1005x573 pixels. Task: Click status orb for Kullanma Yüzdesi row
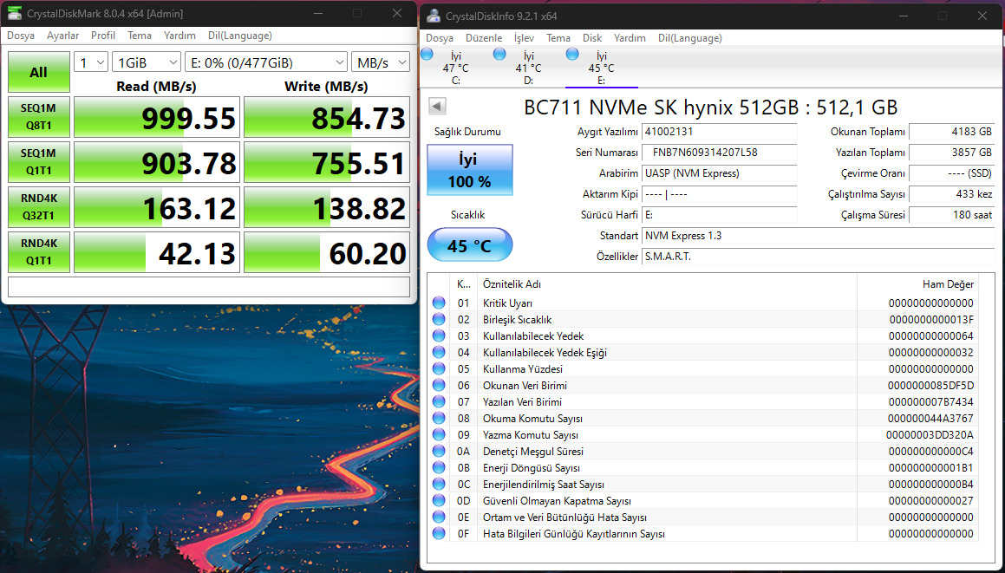pyautogui.click(x=439, y=369)
